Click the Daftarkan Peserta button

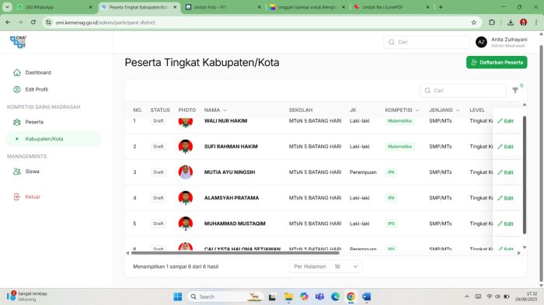click(x=497, y=62)
